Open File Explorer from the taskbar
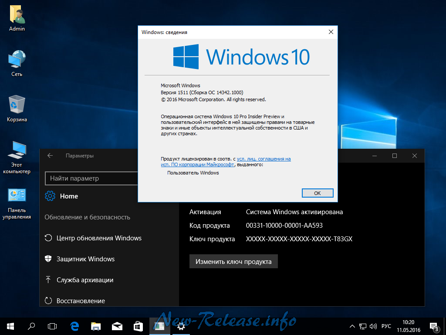The image size is (446, 335). pos(96,326)
